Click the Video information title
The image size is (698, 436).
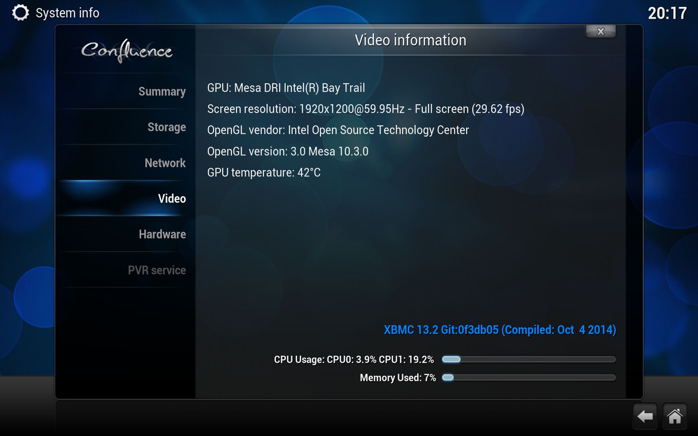tap(410, 40)
